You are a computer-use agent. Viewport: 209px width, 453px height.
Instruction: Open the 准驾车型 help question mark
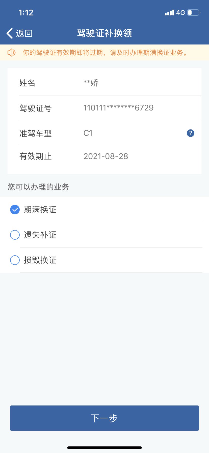click(x=190, y=133)
